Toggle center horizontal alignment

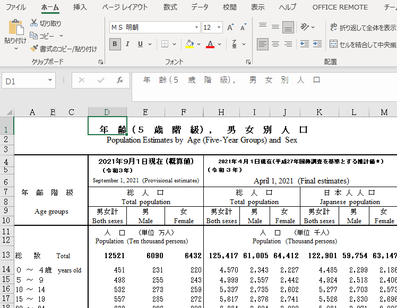tap(275, 44)
